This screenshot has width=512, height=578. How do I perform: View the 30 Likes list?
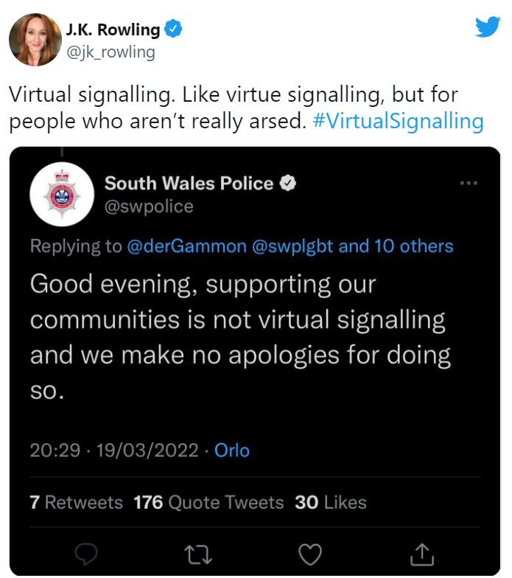tap(330, 502)
